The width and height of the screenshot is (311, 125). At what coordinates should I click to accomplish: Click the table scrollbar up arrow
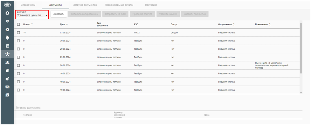coord(301,22)
